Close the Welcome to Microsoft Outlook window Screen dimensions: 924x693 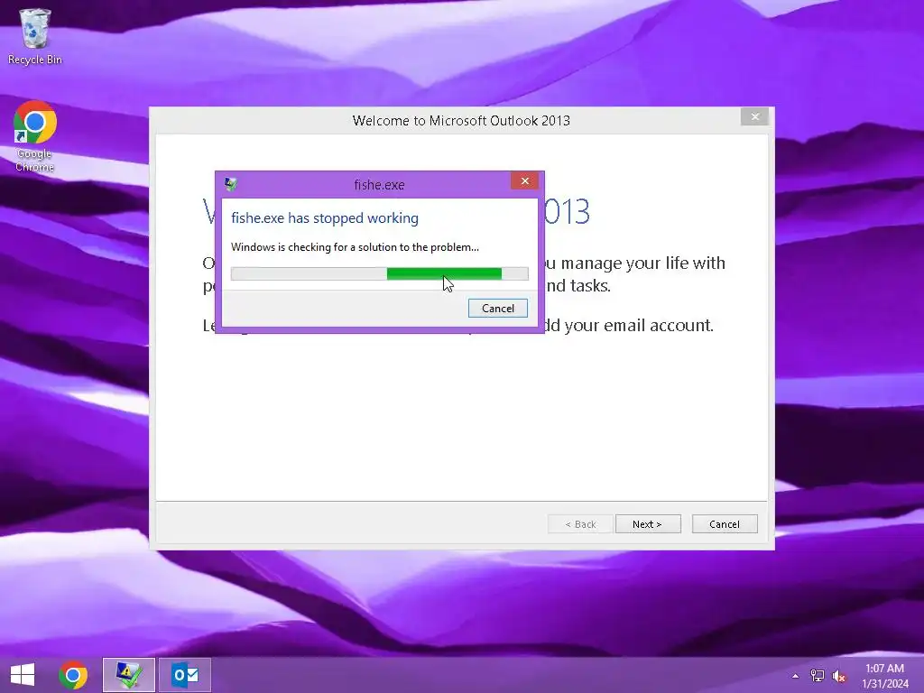click(755, 116)
